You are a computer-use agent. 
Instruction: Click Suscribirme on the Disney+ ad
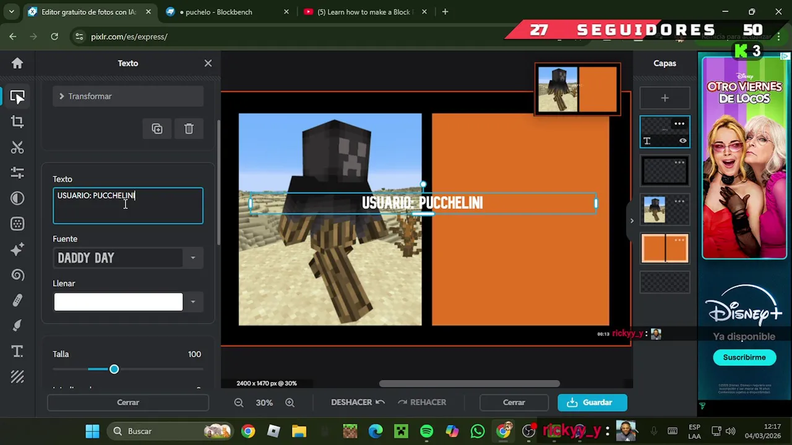[x=744, y=357]
